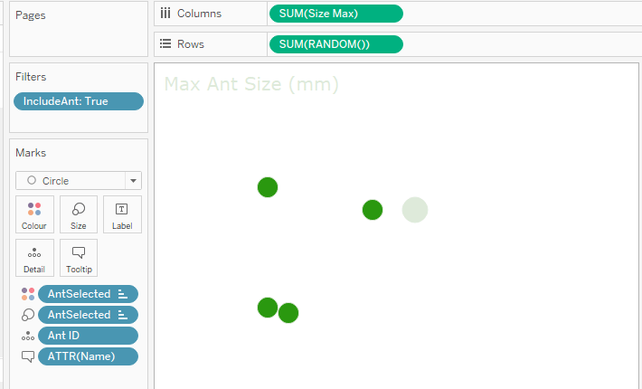
Task: Open the Tooltip marks card button
Action: click(79, 258)
